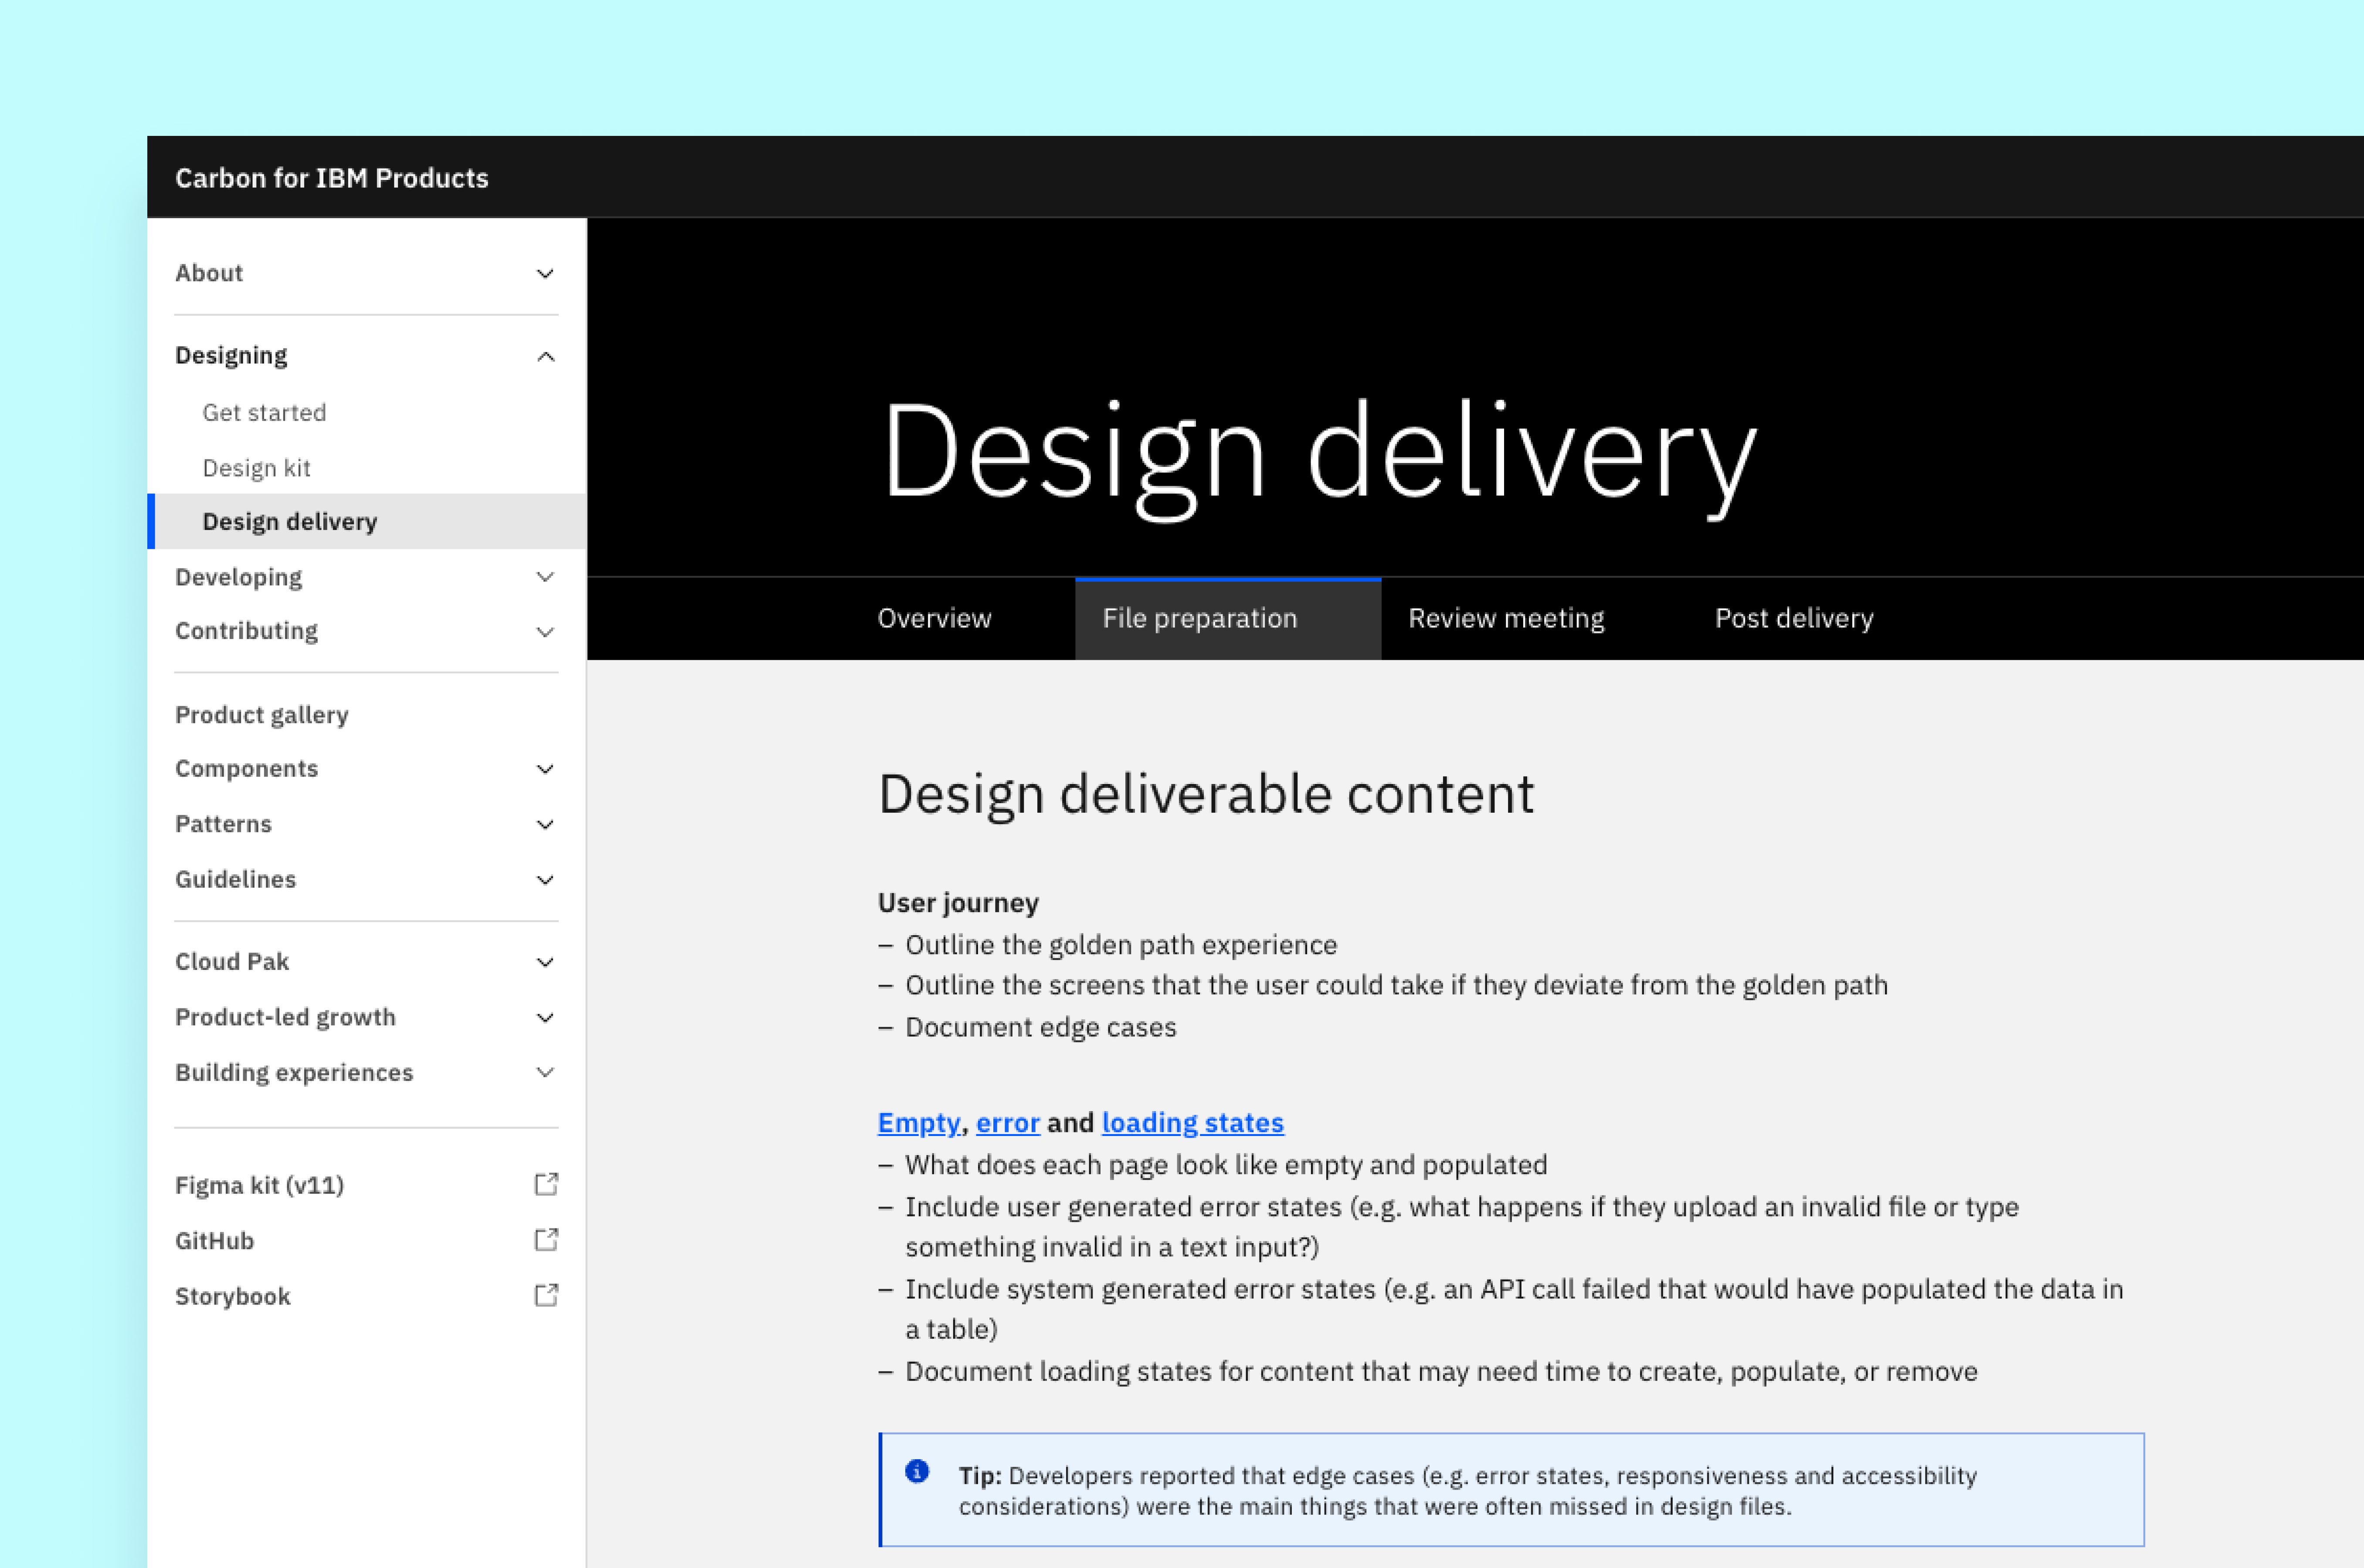Screen dimensions: 2364x1568
Task: Click 'Outline the golden path experience' bullet
Action: pos(1121,945)
